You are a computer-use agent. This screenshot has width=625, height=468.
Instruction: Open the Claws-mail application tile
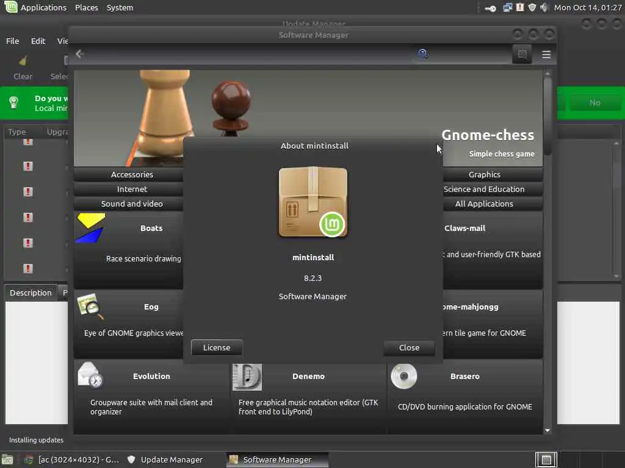click(x=493, y=250)
